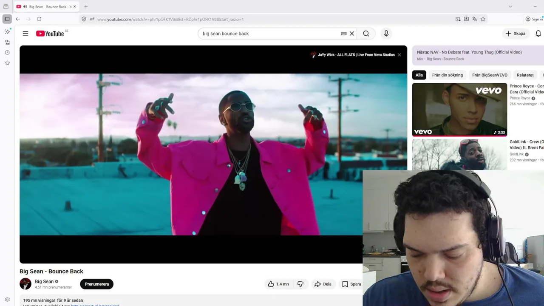Image resolution: width=544 pixels, height=306 pixels.
Task: Run the search with the magnifier button
Action: [366, 34]
